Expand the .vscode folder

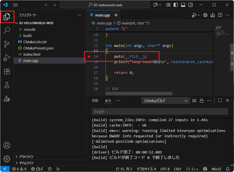pos(50,29)
